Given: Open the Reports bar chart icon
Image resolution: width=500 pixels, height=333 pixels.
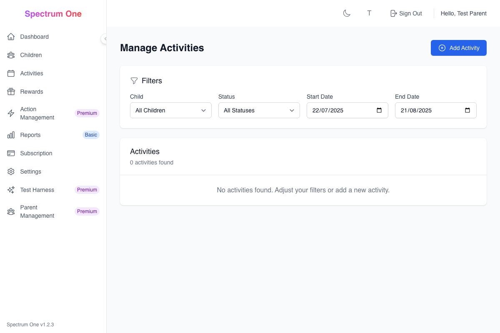Looking at the screenshot, I should tap(11, 135).
